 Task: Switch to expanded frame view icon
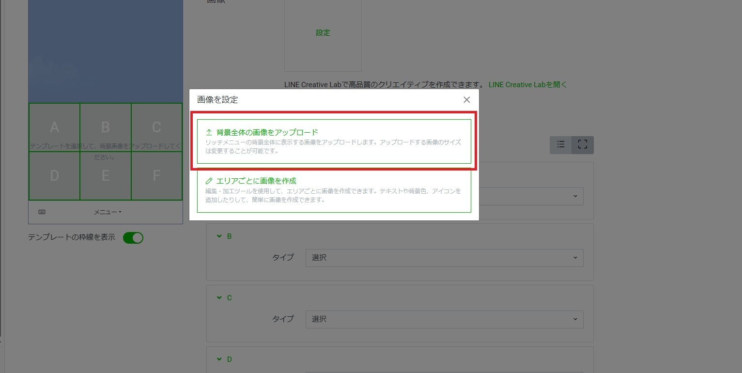[583, 145]
